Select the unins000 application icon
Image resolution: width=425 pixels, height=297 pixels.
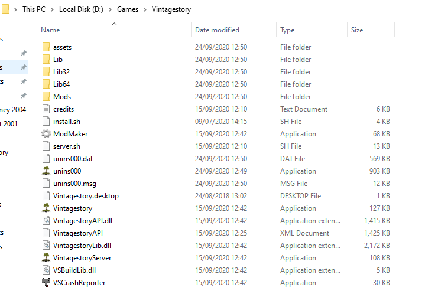[x=47, y=171]
